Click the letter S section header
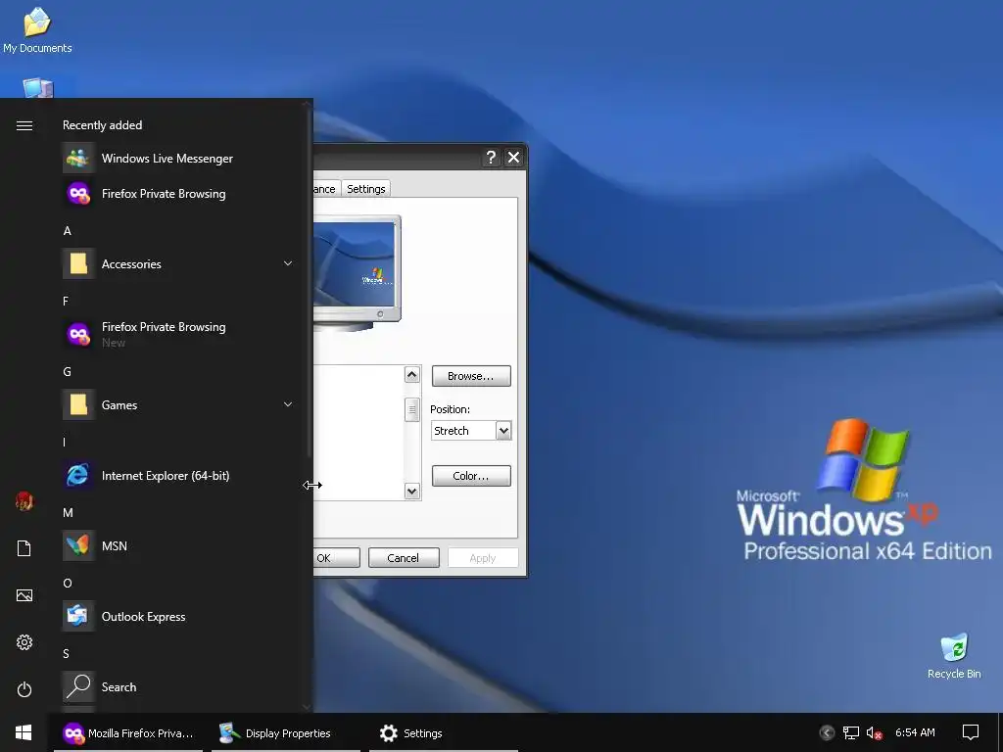Viewport: 1003px width, 752px height. tap(66, 653)
